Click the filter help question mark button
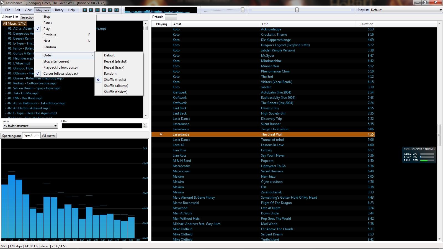The height and width of the screenshot is (249, 443). coord(145,126)
